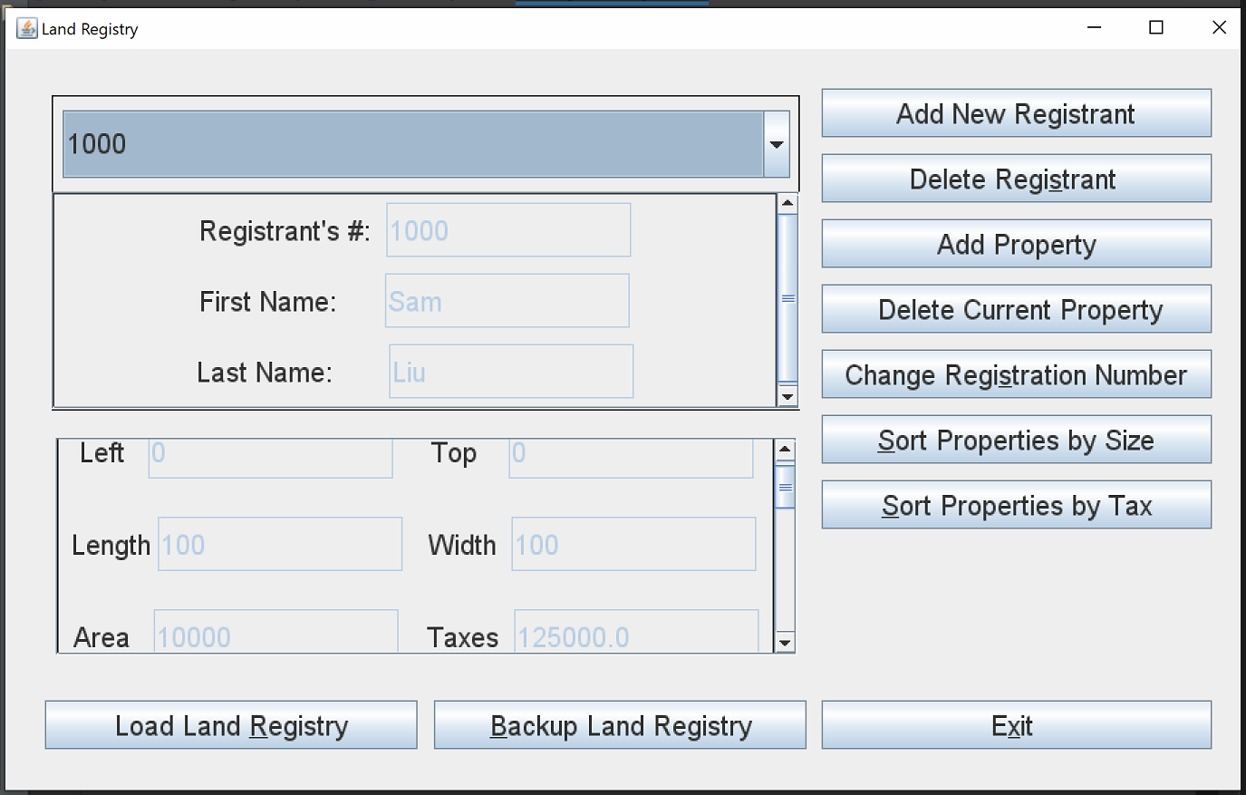Click the Length field showing 100
The height and width of the screenshot is (795, 1246).
(279, 544)
